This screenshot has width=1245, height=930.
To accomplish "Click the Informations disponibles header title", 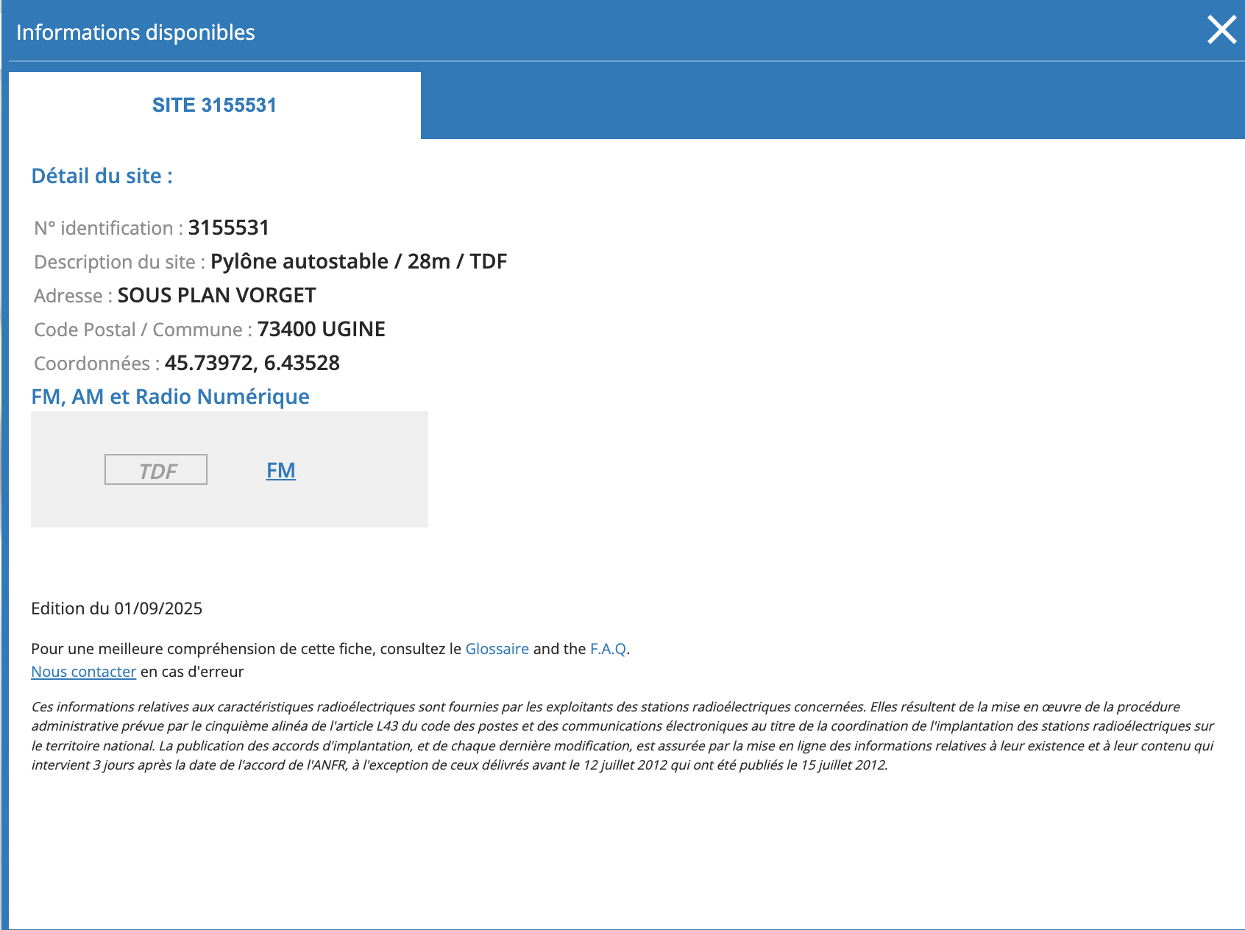I will 135,32.
